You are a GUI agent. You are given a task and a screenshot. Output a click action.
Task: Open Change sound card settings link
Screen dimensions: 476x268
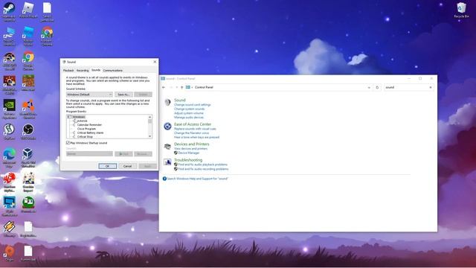(192, 104)
